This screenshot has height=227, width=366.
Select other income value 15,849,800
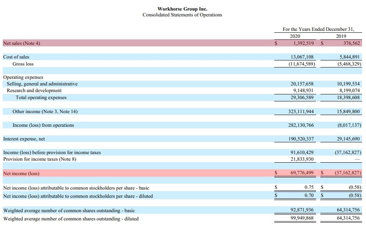coord(348,112)
